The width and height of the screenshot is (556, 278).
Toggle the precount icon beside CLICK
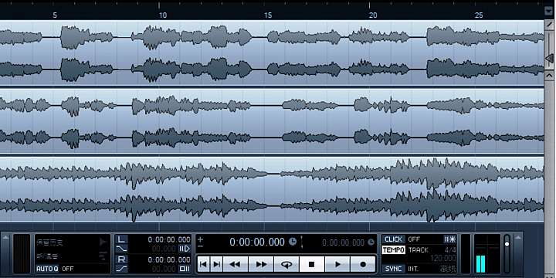point(449,239)
